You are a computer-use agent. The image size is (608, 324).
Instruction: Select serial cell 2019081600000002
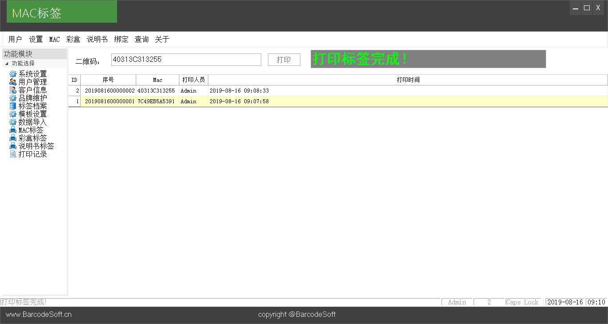(108, 91)
